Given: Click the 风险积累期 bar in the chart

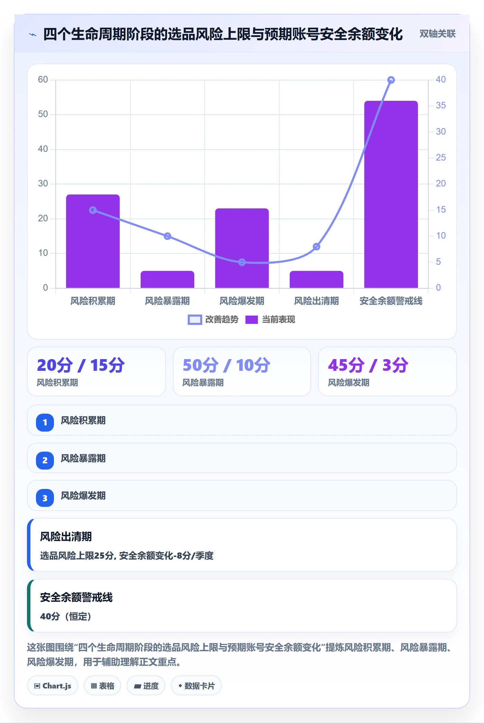Looking at the screenshot, I should [x=93, y=241].
